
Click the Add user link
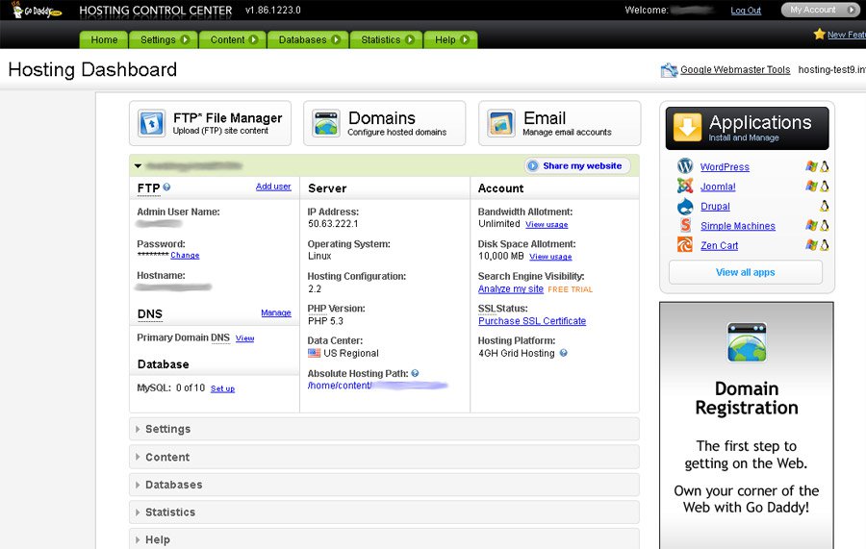coord(273,187)
